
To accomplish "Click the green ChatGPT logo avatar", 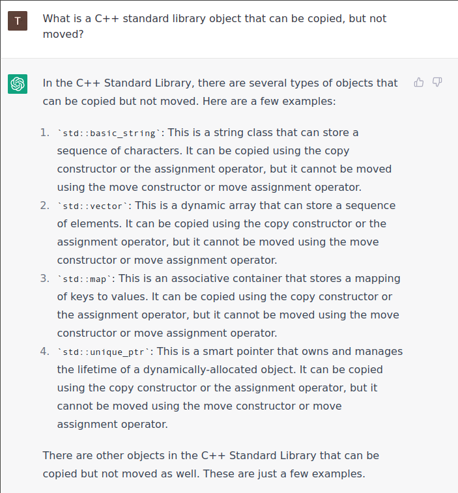I will click(18, 84).
